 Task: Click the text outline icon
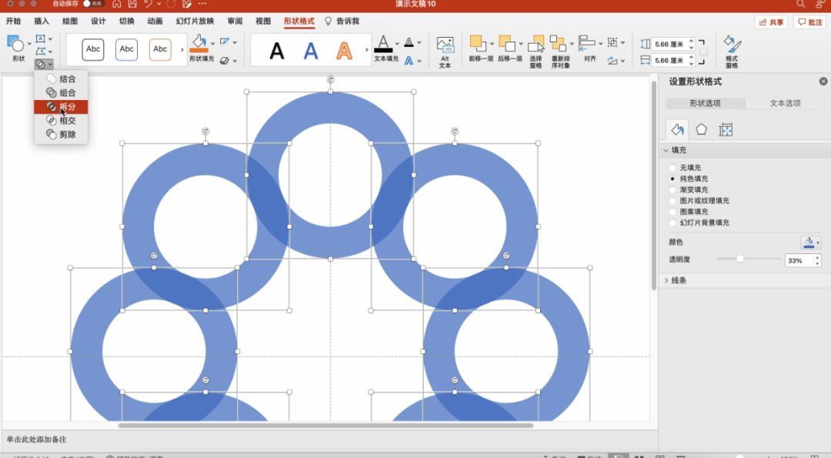(409, 42)
